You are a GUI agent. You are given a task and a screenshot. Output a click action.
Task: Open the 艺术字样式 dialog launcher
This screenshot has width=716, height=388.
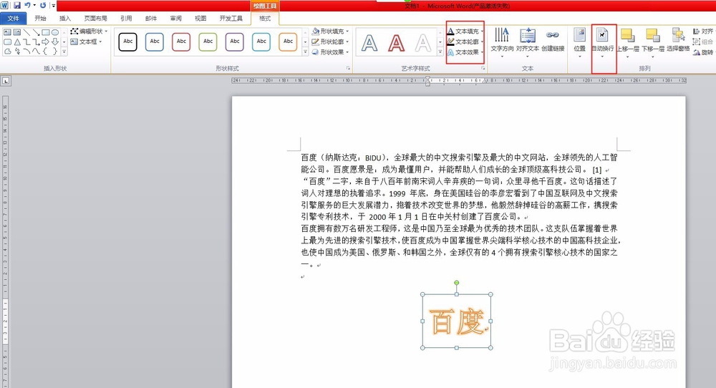[x=483, y=68]
